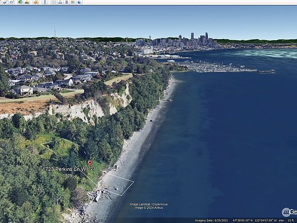View this location in Google Maps icon
This screenshot has width=297, height=223.
[73, 2]
